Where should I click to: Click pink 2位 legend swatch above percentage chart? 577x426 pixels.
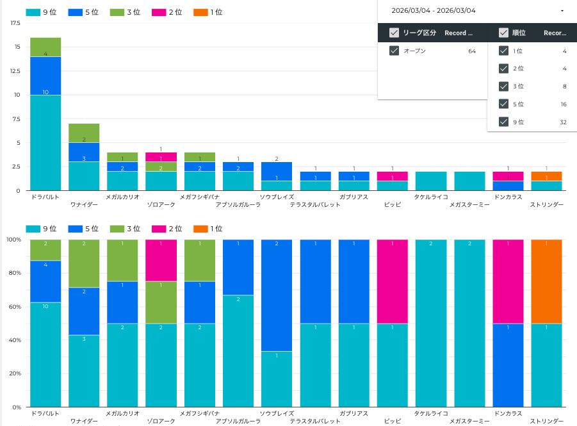click(158, 229)
